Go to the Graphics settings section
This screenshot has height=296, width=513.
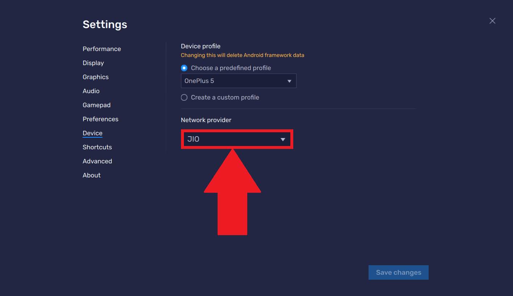click(x=96, y=77)
